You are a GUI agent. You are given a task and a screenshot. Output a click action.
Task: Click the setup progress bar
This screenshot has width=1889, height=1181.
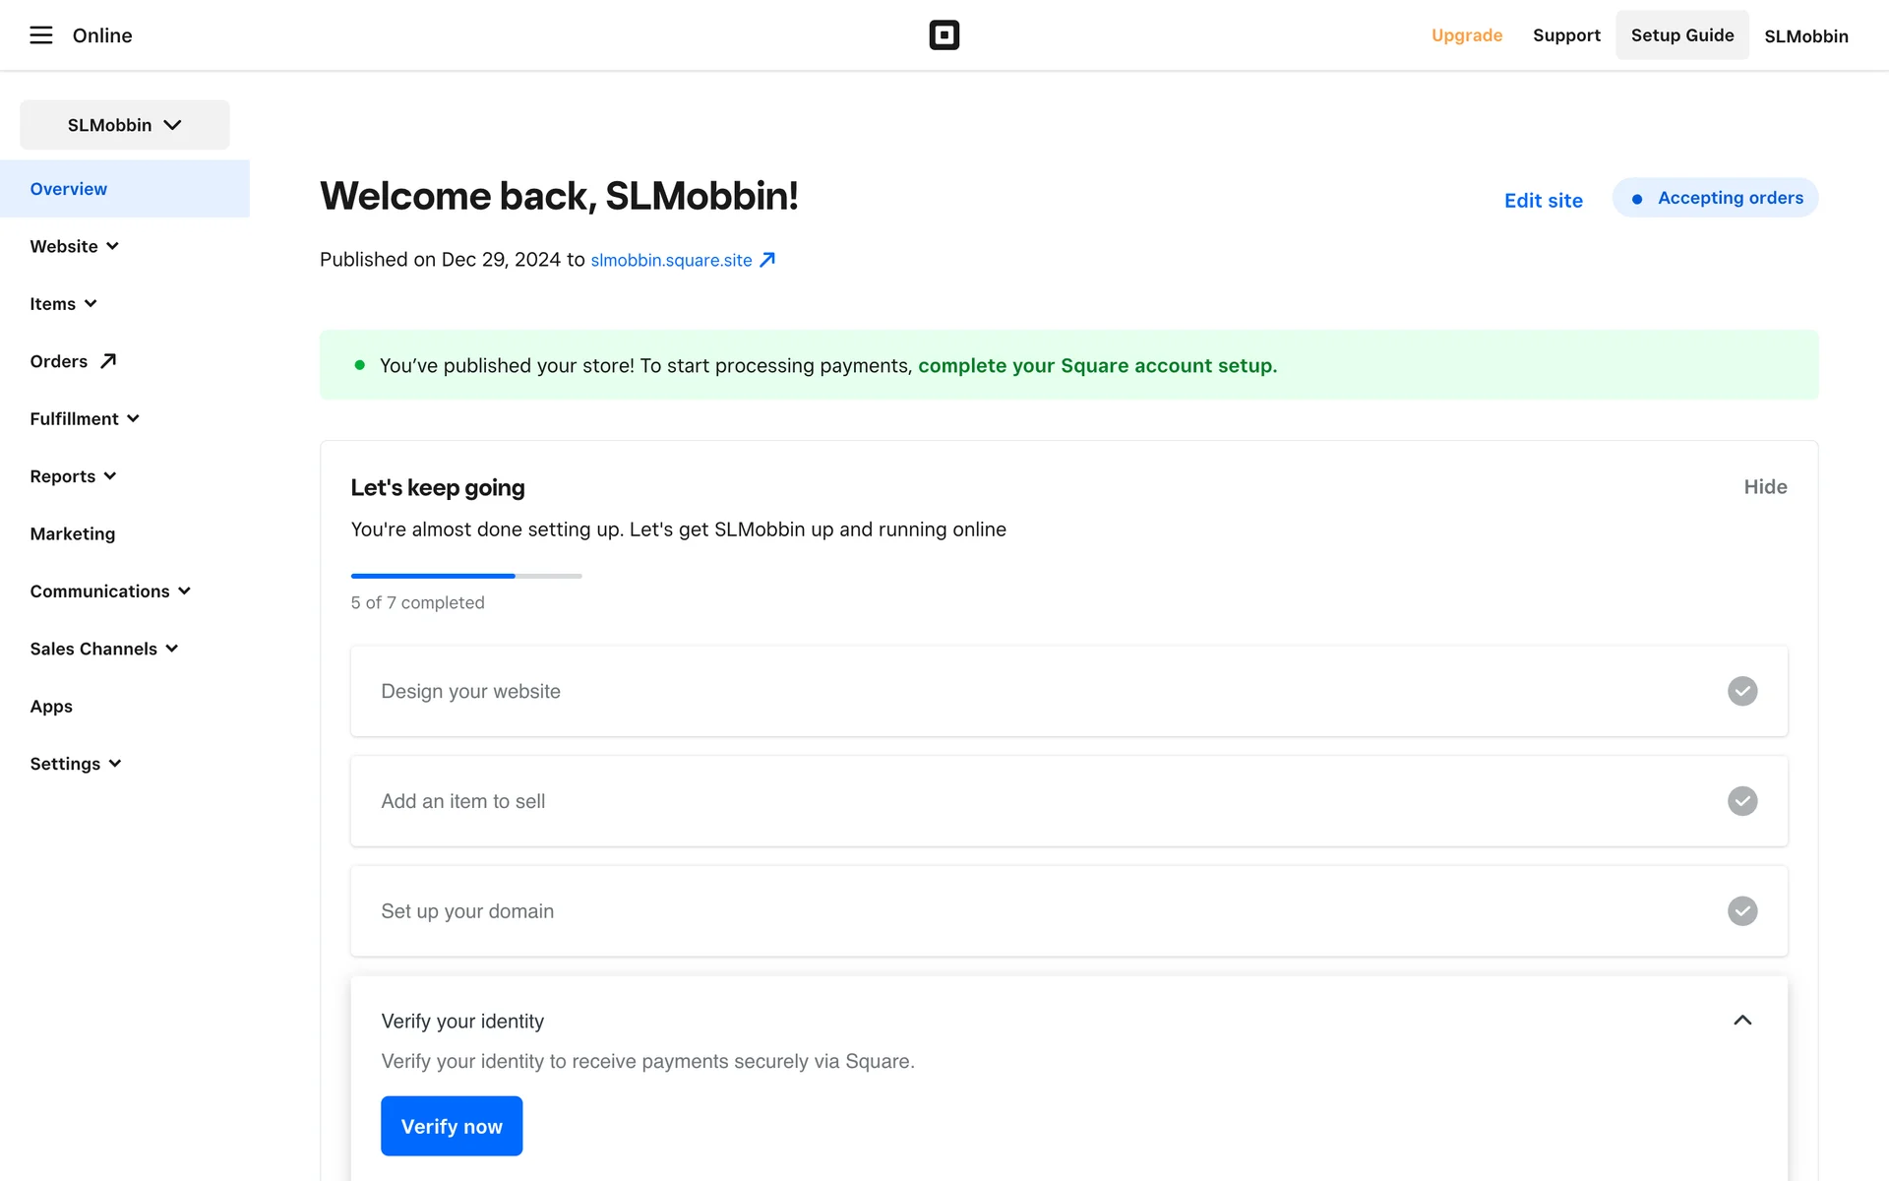pos(466,576)
